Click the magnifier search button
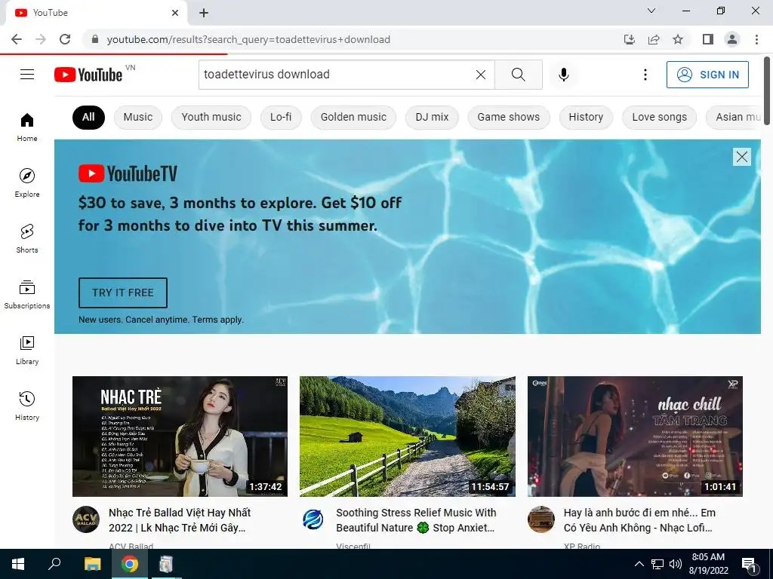The height and width of the screenshot is (579, 773). [x=518, y=75]
